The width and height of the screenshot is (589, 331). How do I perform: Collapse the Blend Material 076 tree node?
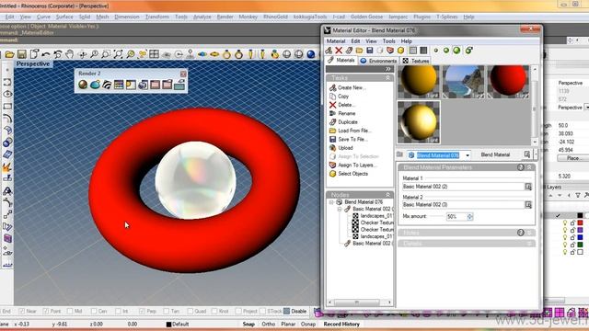click(x=331, y=202)
